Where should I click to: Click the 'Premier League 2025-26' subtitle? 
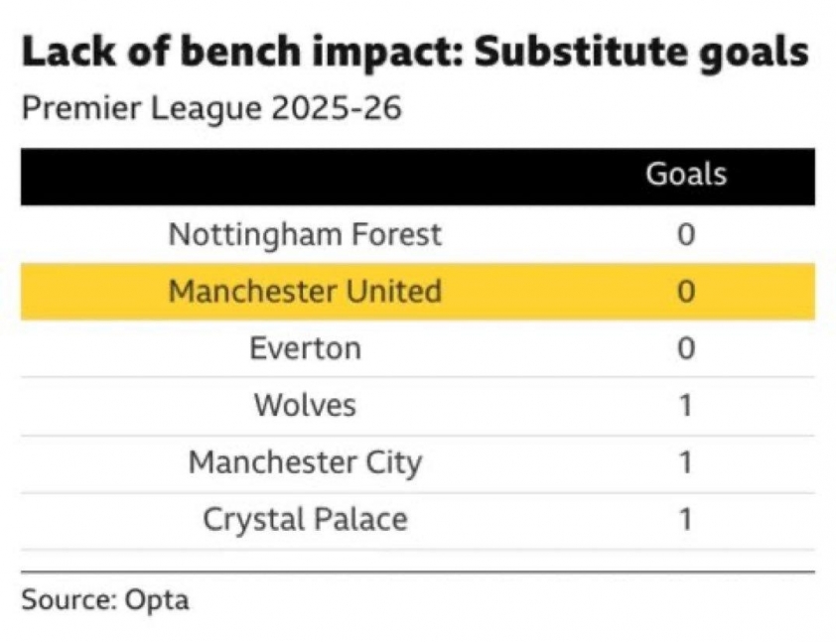click(210, 107)
